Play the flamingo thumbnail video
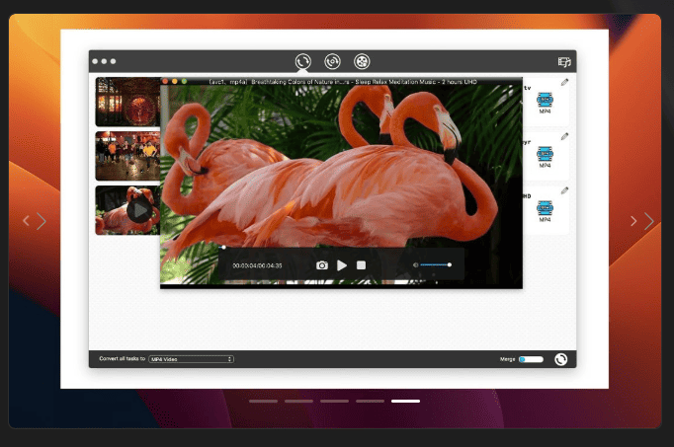 138,210
